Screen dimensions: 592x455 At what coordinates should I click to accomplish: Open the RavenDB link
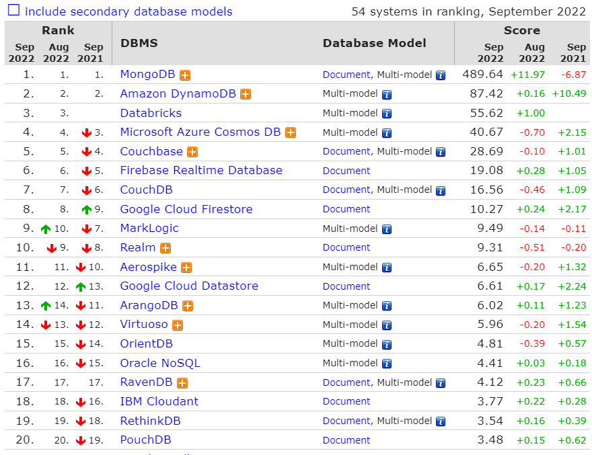[146, 382]
